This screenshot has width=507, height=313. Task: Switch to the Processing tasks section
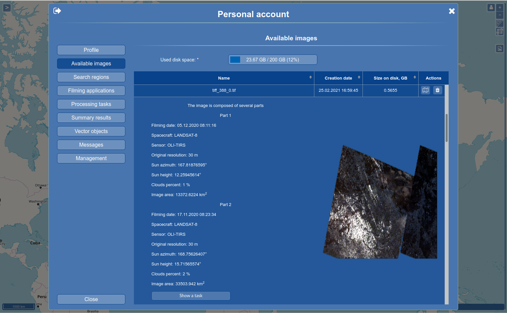[91, 104]
